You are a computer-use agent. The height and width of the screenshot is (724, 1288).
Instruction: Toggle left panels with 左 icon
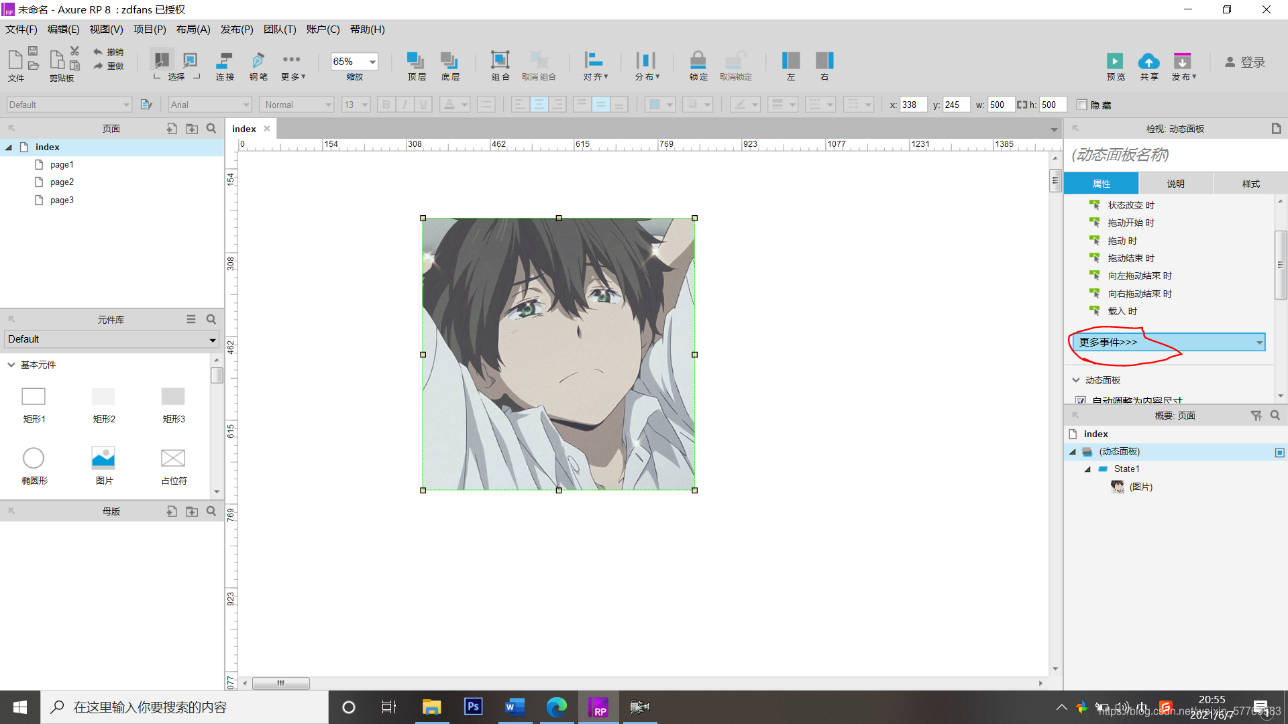(x=791, y=60)
